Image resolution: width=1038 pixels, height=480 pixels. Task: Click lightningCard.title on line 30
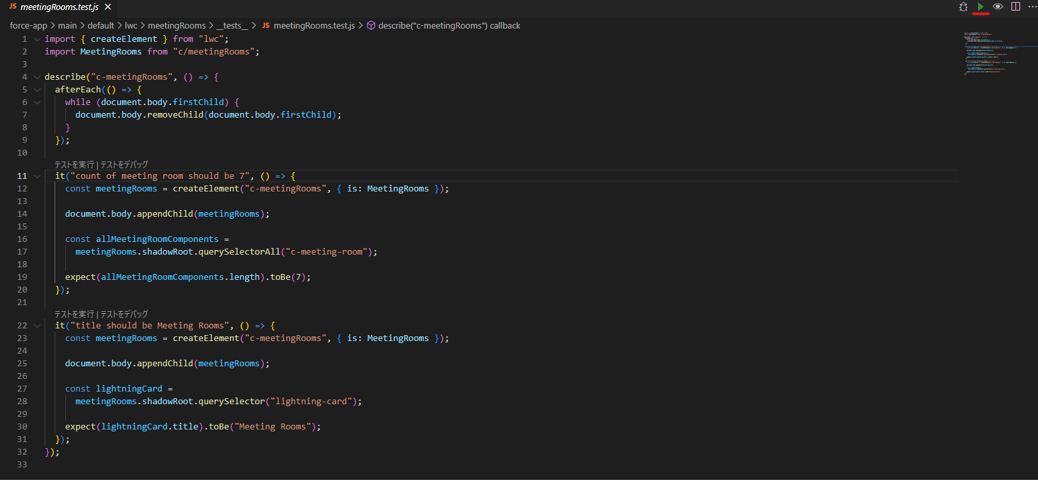(x=150, y=427)
